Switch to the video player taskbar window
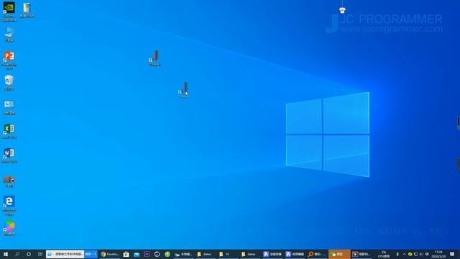This screenshot has height=259, width=460. (x=362, y=254)
